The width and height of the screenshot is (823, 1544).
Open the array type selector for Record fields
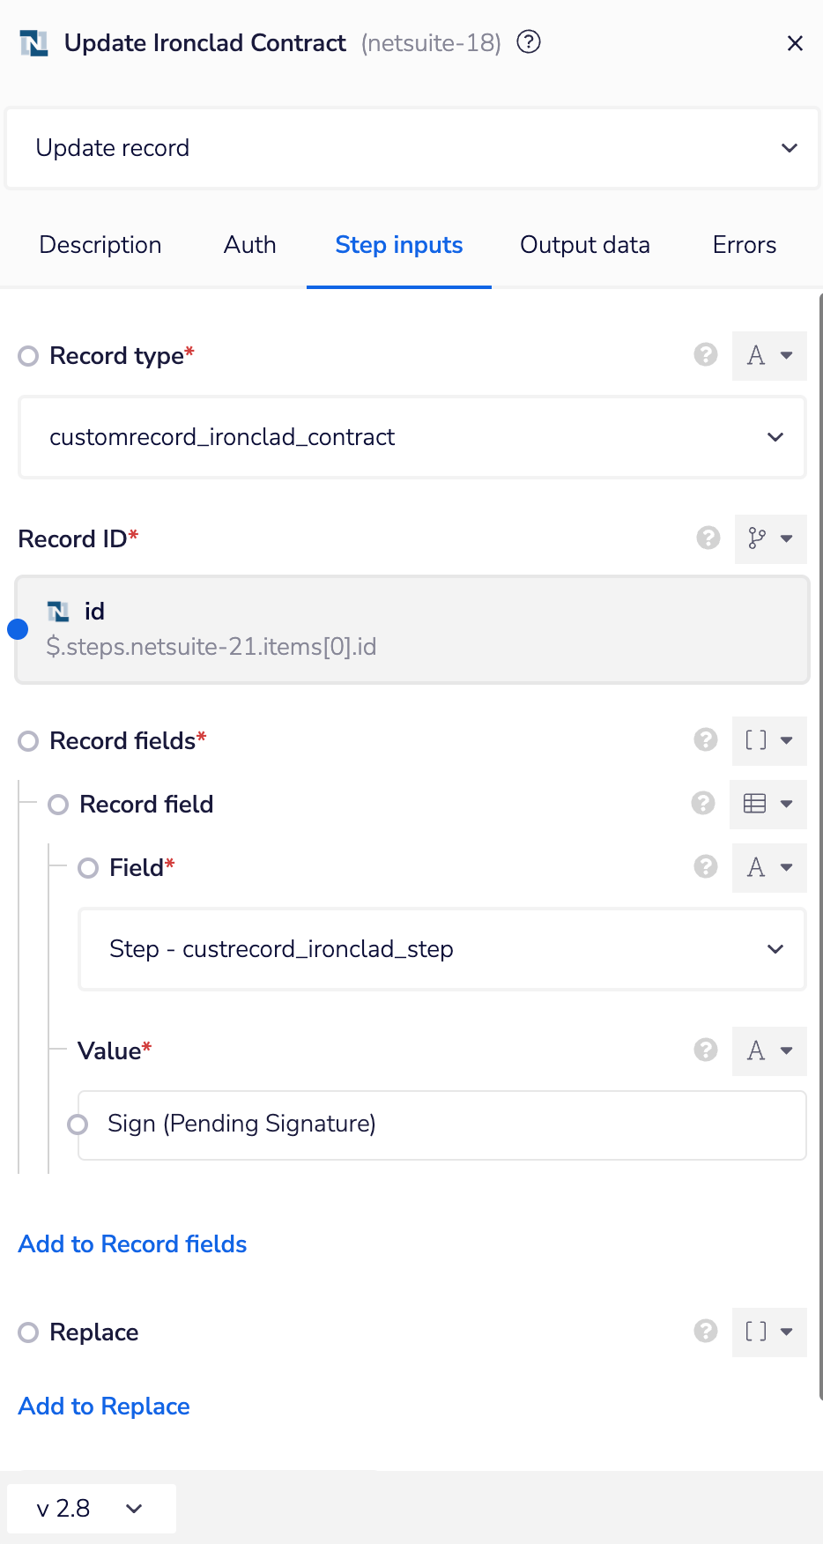point(768,740)
